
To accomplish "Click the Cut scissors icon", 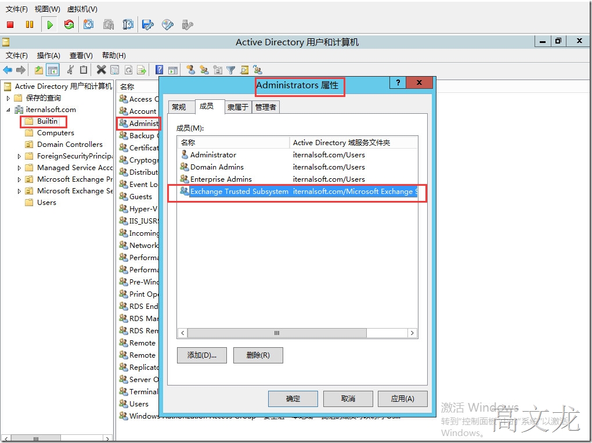I will click(x=70, y=70).
